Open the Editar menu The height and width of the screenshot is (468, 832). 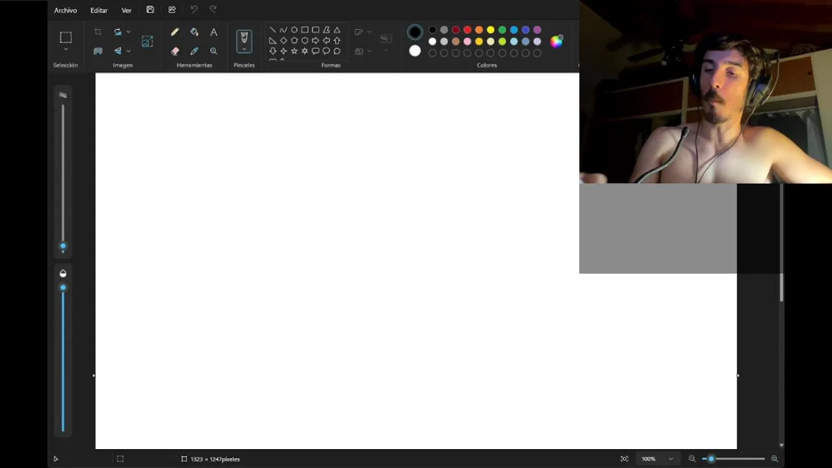(x=99, y=10)
